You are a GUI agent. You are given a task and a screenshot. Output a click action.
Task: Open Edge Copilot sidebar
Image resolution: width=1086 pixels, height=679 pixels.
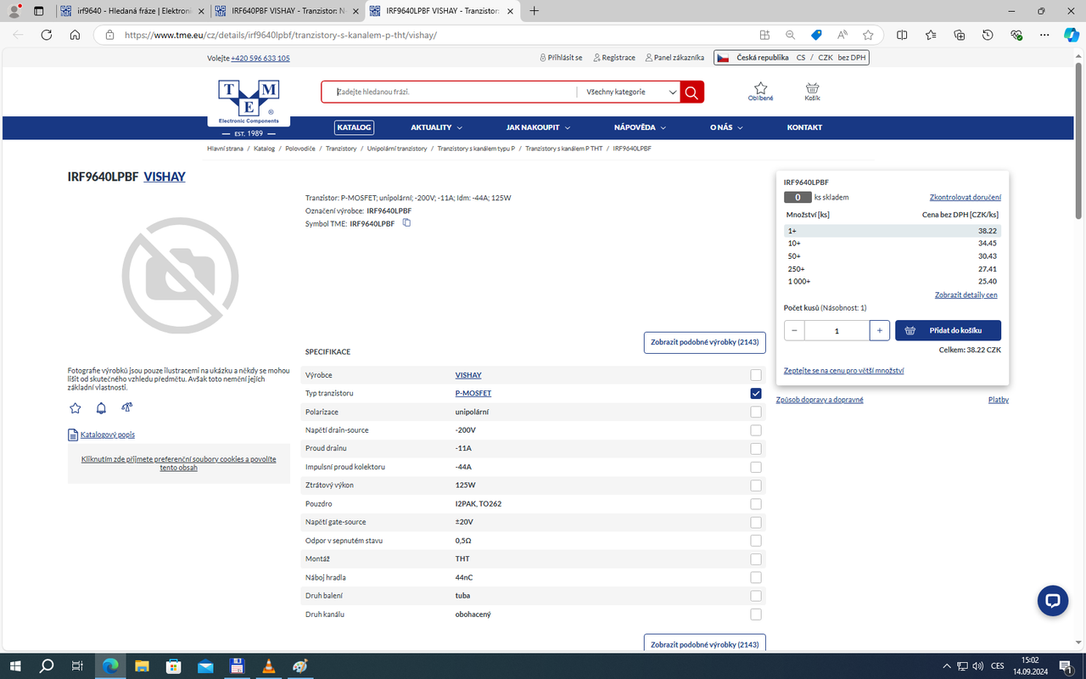coord(1071,35)
